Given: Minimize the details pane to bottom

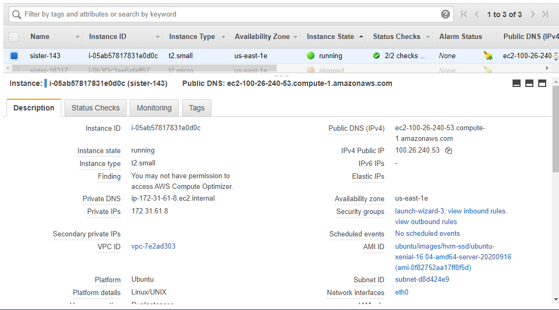Looking at the screenshot, I should (x=516, y=83).
